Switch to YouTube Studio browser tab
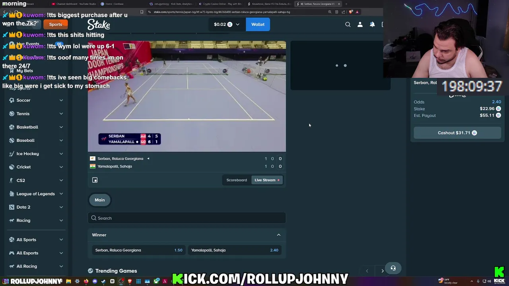The width and height of the screenshot is (509, 286). (74, 4)
